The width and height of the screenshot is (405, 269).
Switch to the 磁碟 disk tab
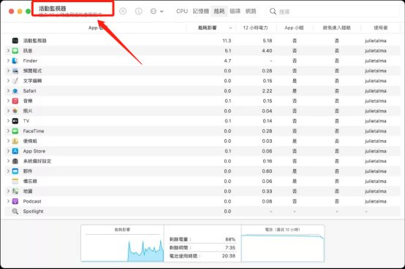pos(235,12)
